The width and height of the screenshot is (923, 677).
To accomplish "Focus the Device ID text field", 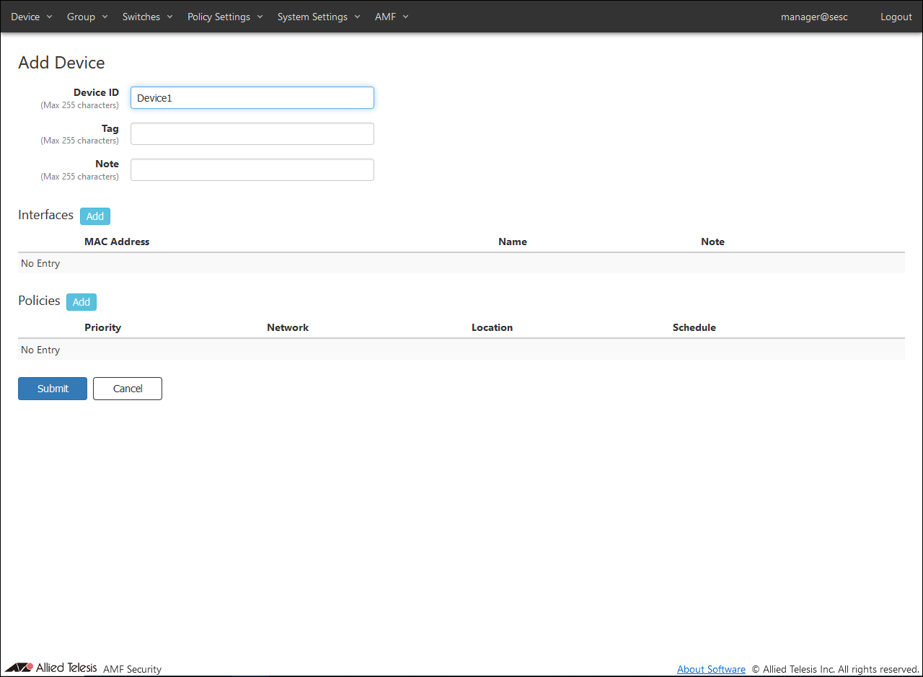I will click(252, 98).
